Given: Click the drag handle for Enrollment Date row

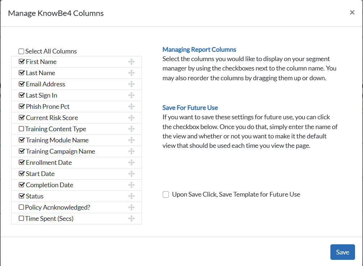Looking at the screenshot, I should pyautogui.click(x=132, y=163).
